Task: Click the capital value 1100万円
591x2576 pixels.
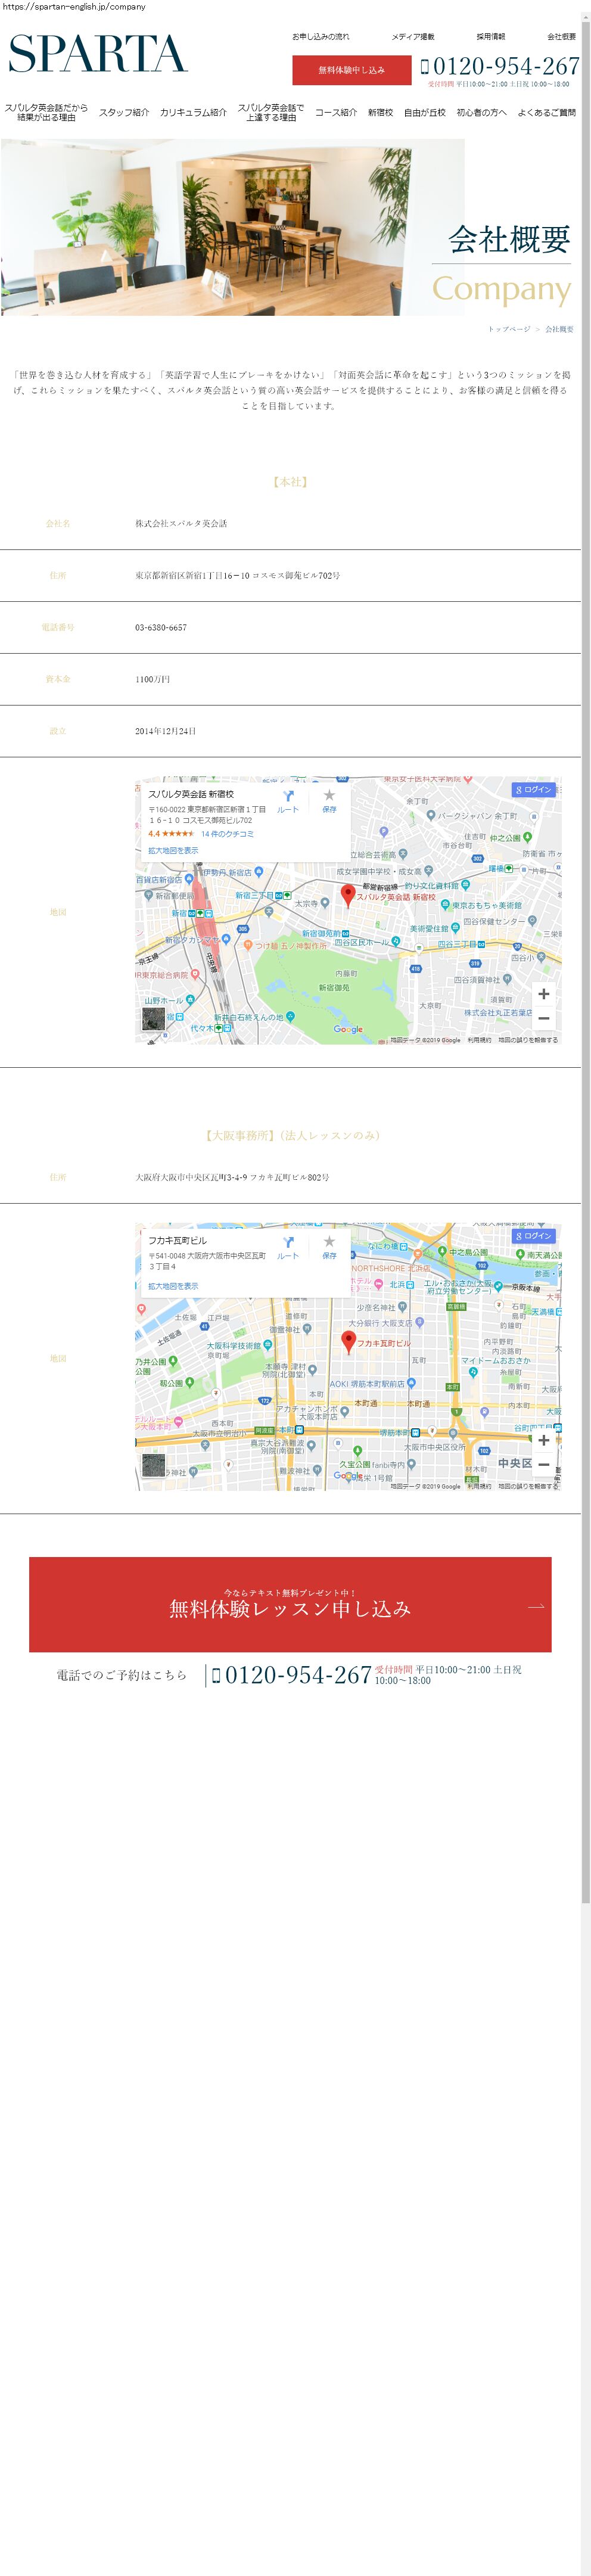Action: 153,680
